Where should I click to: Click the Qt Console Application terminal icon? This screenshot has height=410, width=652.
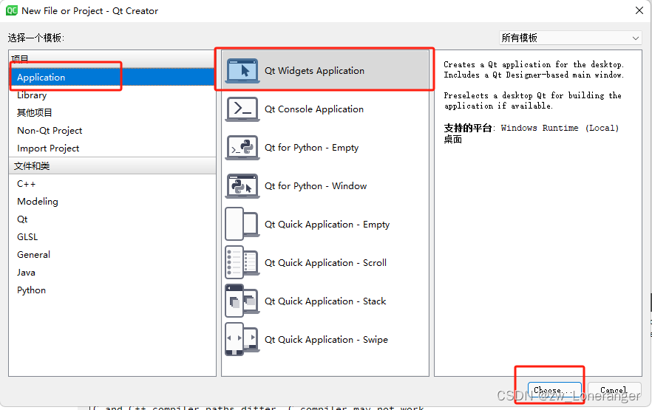tap(242, 109)
